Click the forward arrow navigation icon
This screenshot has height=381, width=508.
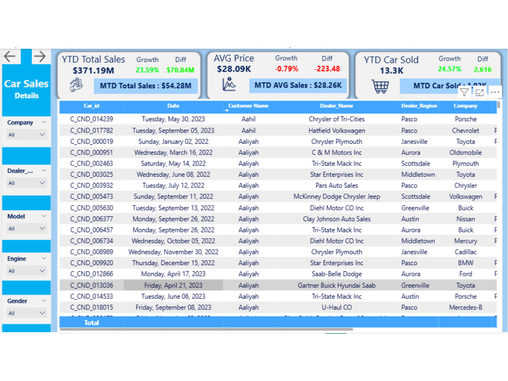[40, 56]
